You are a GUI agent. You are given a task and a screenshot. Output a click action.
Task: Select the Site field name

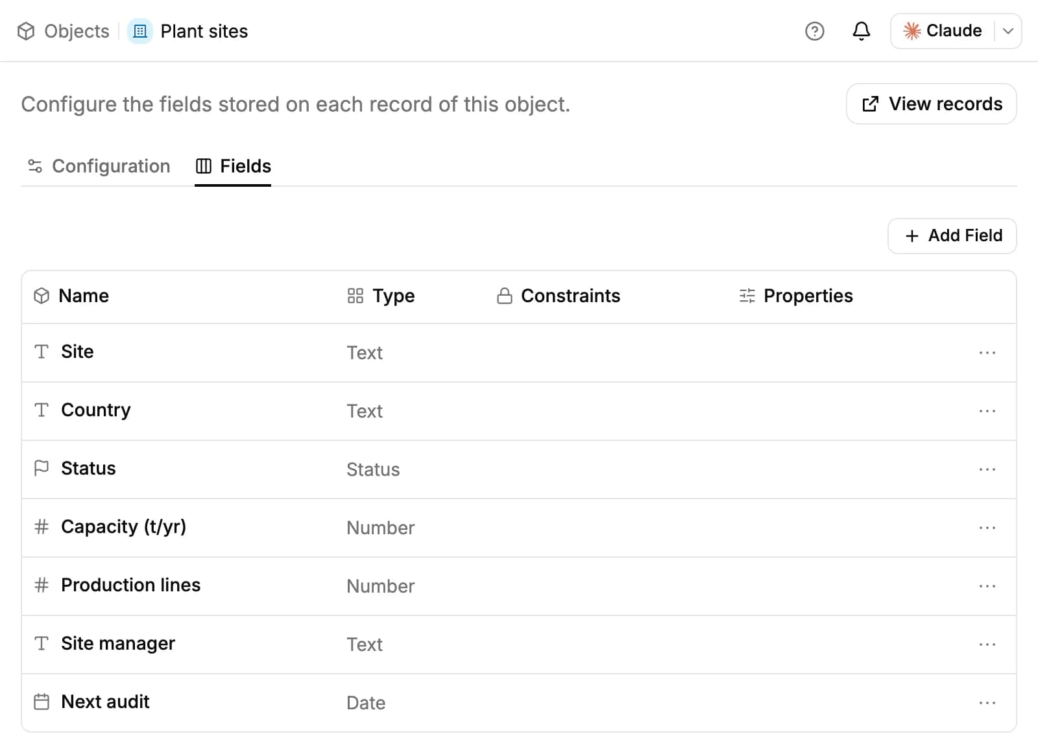(x=77, y=351)
